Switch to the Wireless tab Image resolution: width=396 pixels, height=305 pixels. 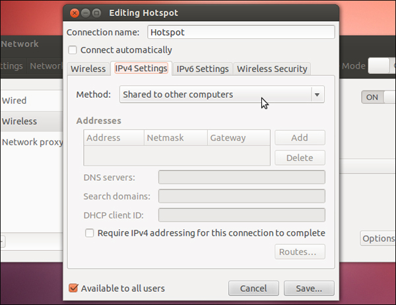pyautogui.click(x=88, y=69)
